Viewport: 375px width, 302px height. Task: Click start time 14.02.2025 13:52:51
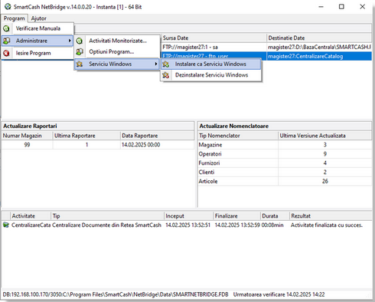[x=188, y=225]
